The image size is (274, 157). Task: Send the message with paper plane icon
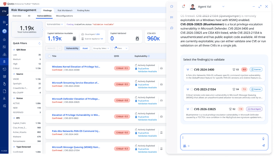263,145
